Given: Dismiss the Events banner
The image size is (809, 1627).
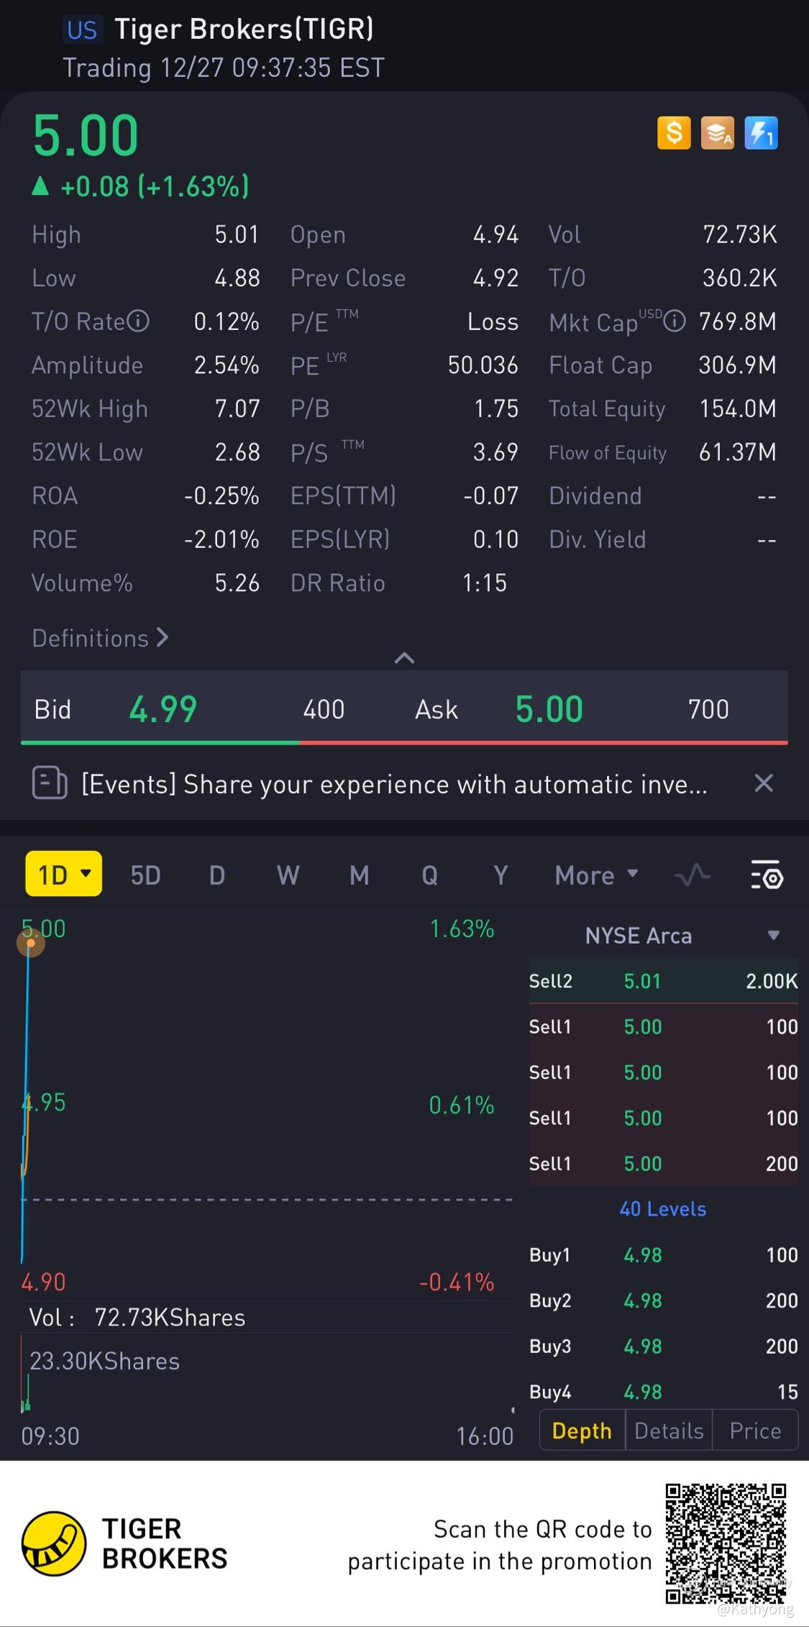Looking at the screenshot, I should [764, 783].
